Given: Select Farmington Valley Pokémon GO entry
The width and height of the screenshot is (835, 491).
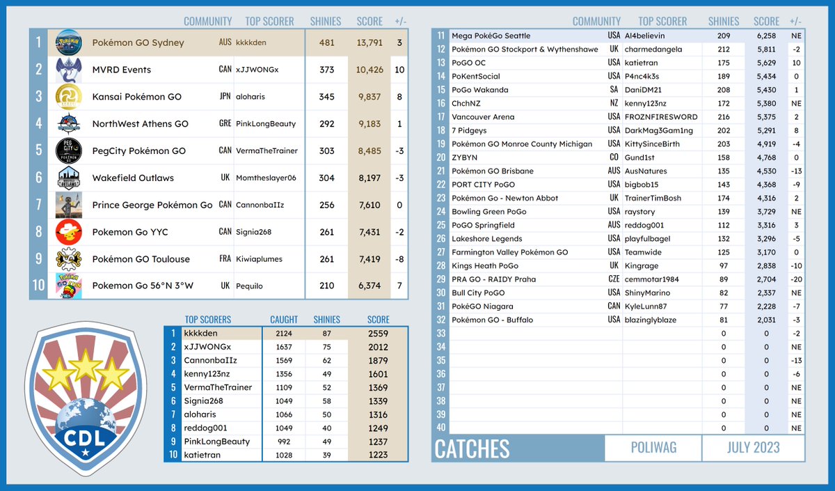Looking at the screenshot, I should tap(509, 252).
